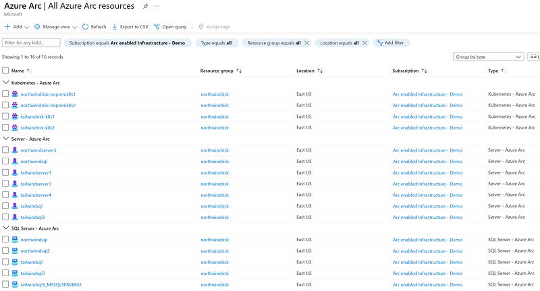The image size is (540, 291).
Task: Select the checkbox for tailwindserver4
Action: point(5,195)
